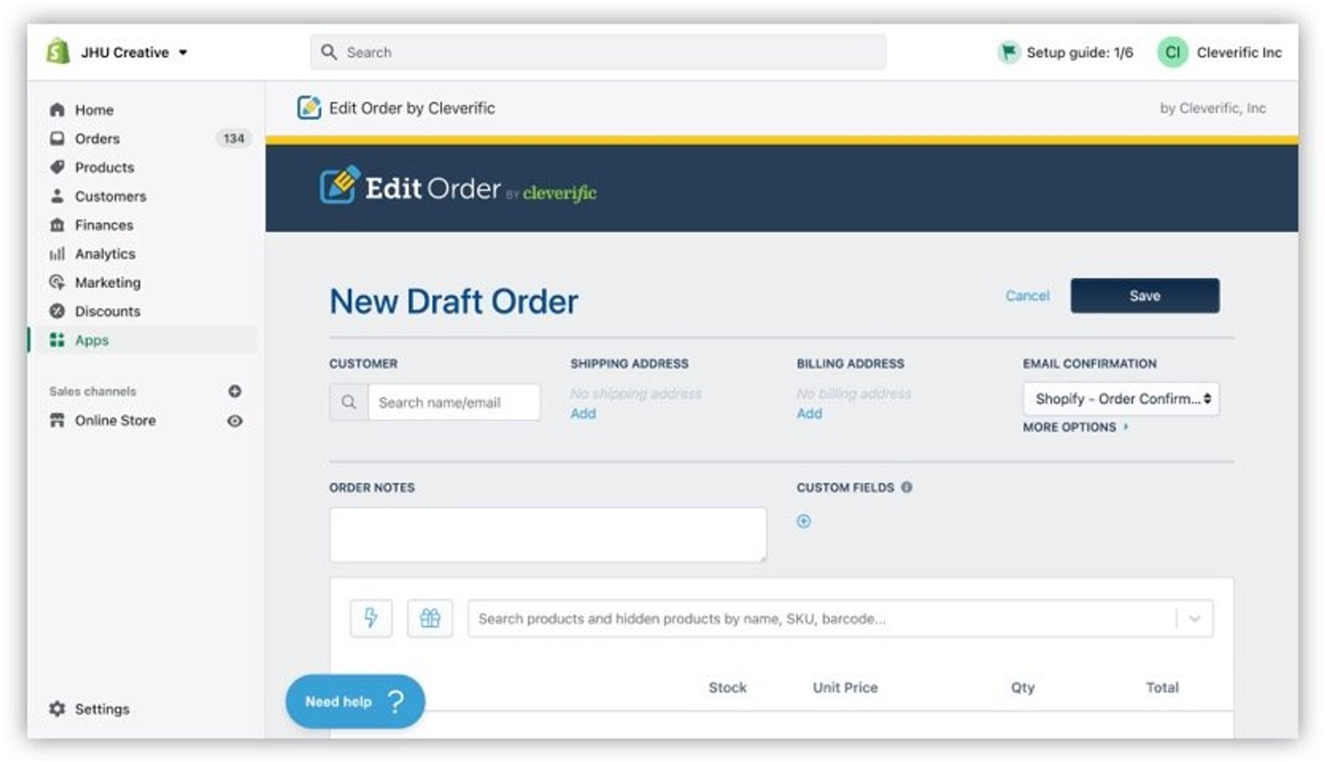Image resolution: width=1325 pixels, height=762 pixels.
Task: Add a custom field with plus icon
Action: [x=803, y=521]
